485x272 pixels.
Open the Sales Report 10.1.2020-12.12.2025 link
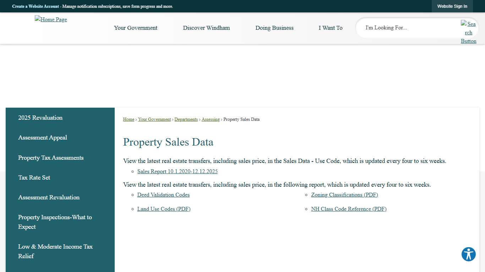[x=177, y=171]
